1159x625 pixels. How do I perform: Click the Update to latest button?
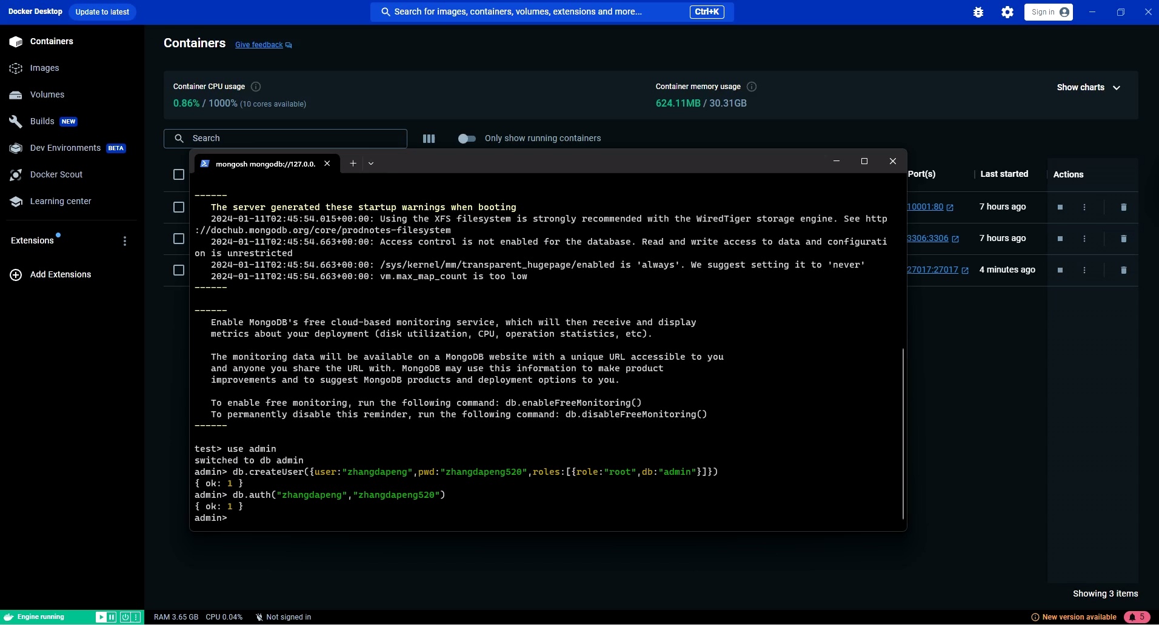pos(102,12)
